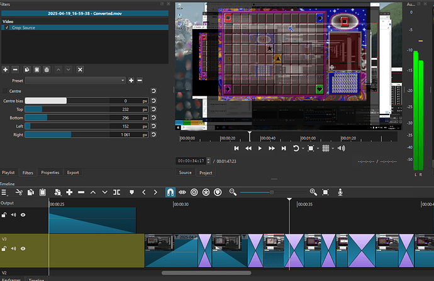Image resolution: width=434 pixels, height=281 pixels.
Task: Record audio with microphone icon
Action: pyautogui.click(x=340, y=192)
